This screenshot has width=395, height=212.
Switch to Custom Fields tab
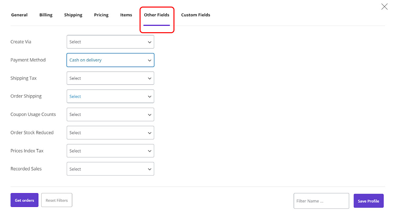point(196,15)
